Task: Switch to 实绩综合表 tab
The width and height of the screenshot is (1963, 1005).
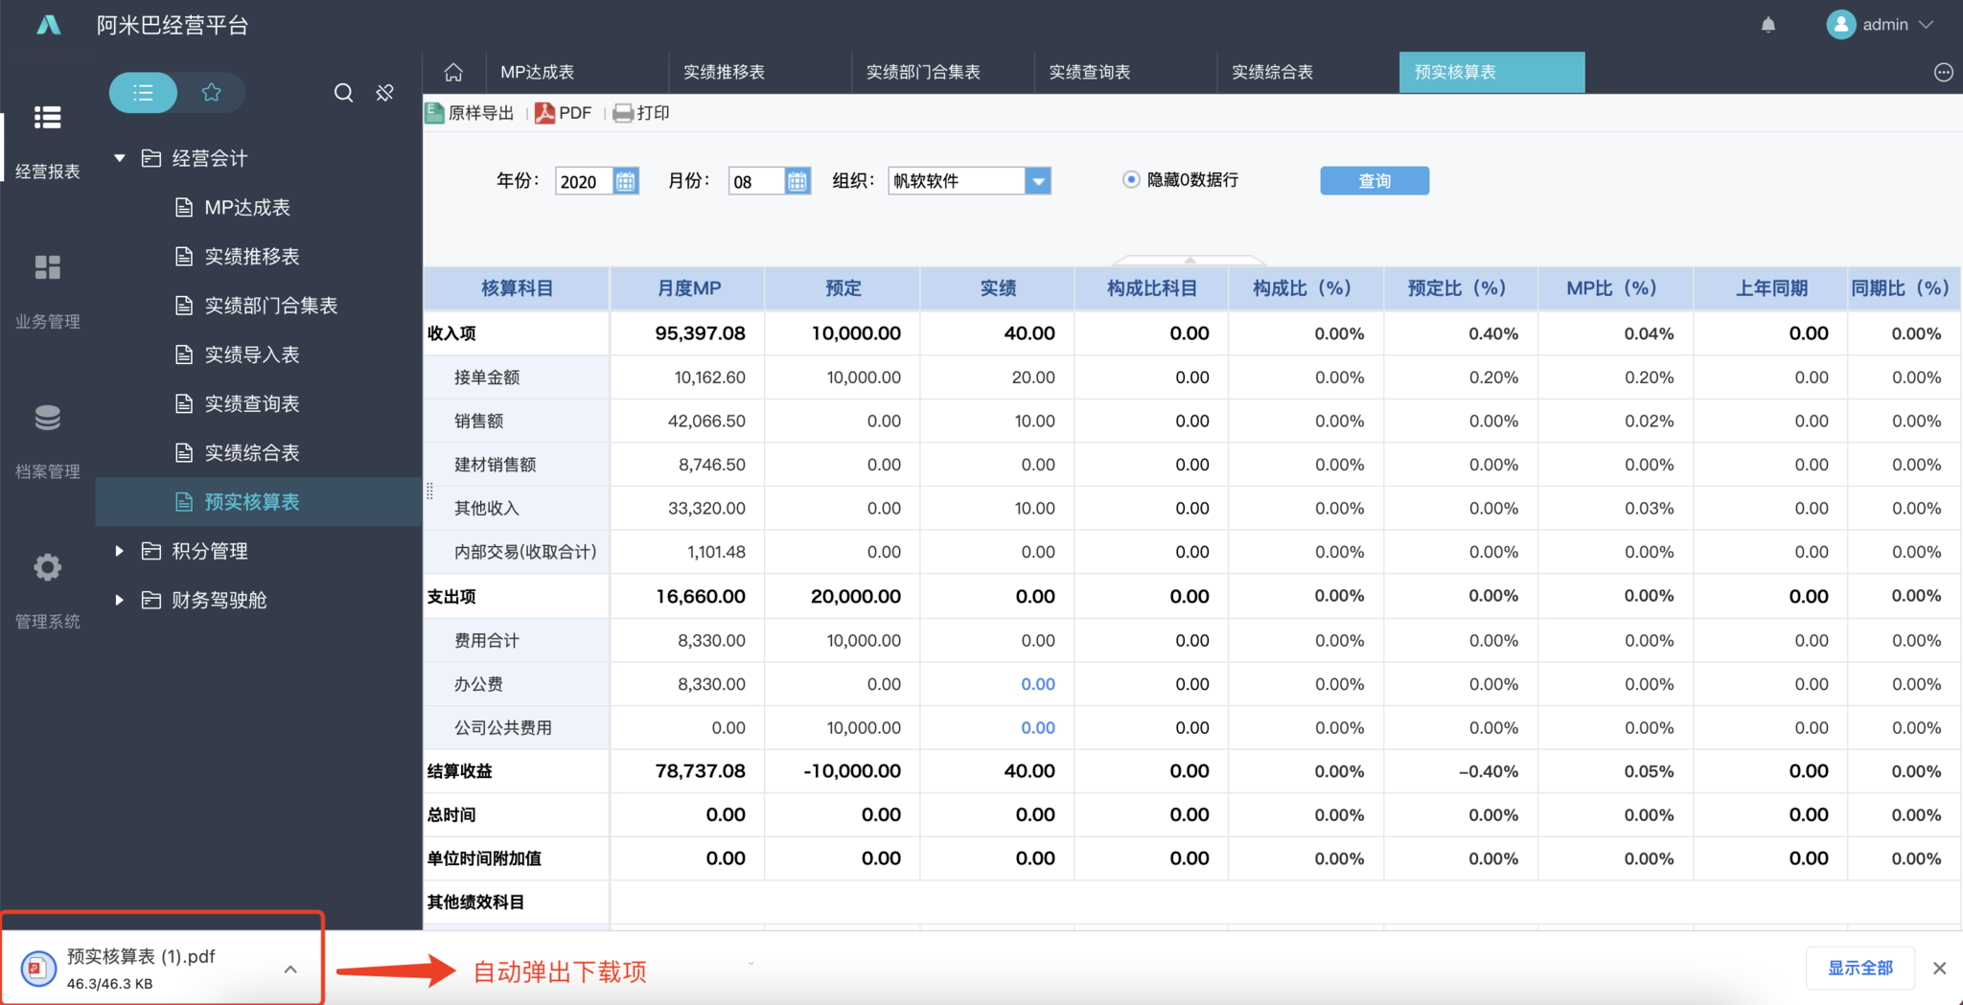Action: [1272, 73]
